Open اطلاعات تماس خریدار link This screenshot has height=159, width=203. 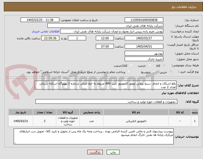point(46,31)
